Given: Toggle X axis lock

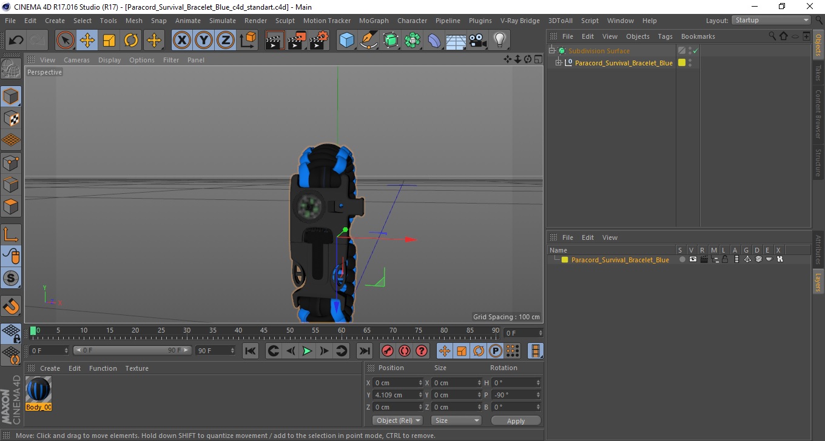Looking at the screenshot, I should point(182,41).
